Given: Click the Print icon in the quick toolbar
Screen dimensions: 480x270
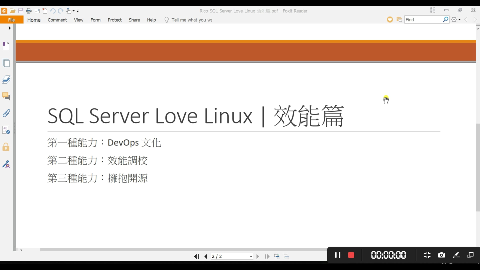Looking at the screenshot, I should (x=29, y=11).
